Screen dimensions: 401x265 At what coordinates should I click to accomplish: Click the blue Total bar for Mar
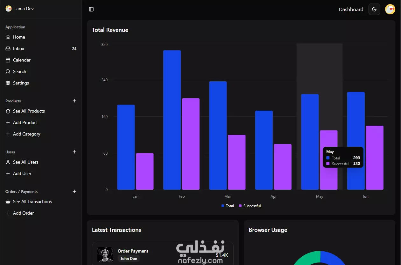click(x=218, y=136)
